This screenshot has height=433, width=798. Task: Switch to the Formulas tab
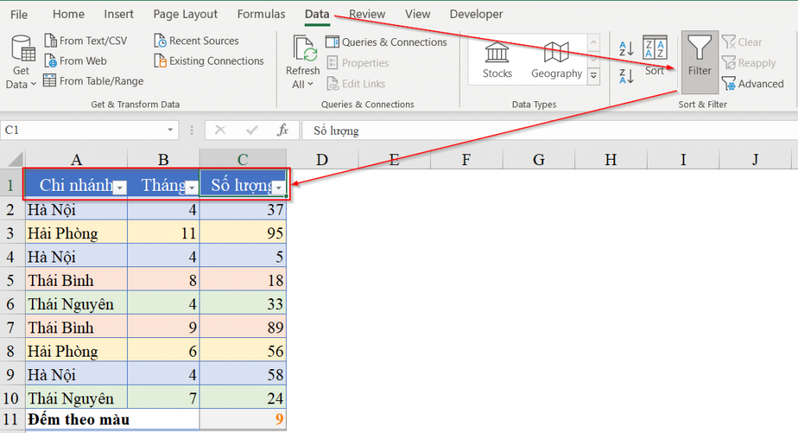(x=261, y=14)
